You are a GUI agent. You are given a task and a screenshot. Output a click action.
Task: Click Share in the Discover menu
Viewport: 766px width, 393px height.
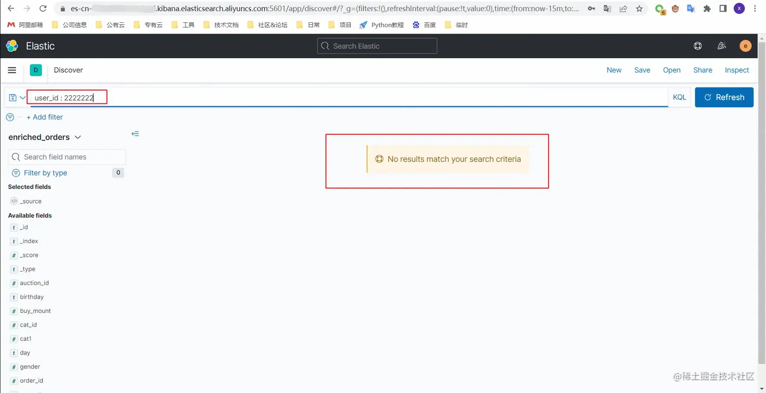pyautogui.click(x=703, y=70)
